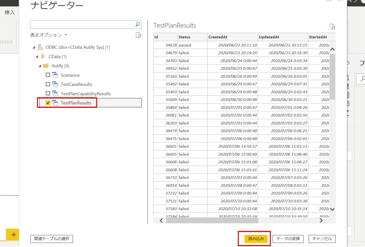Viewport: 365px width, 247px height.
Task: Click the TestPlanCapabilityResults table icon
Action: (55, 93)
